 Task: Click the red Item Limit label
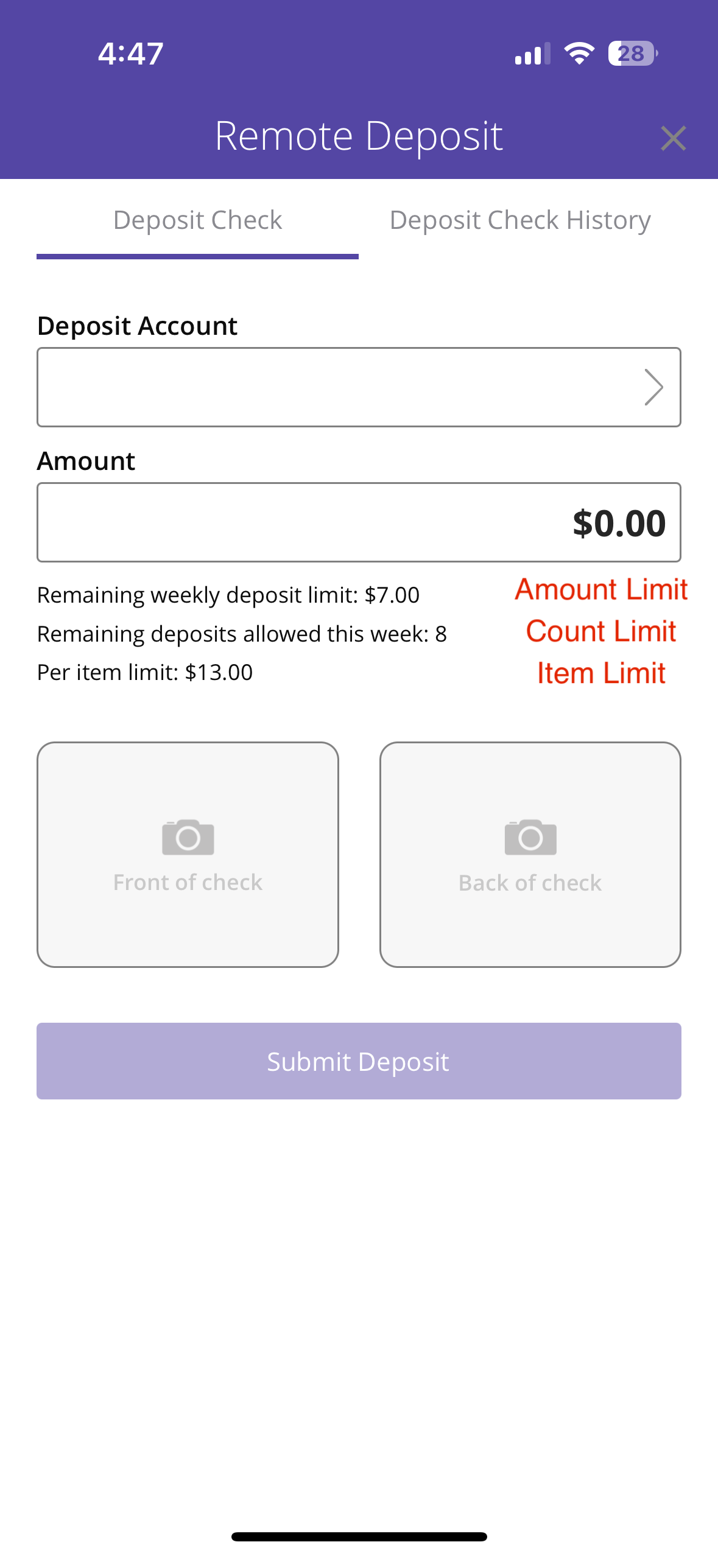(x=601, y=673)
